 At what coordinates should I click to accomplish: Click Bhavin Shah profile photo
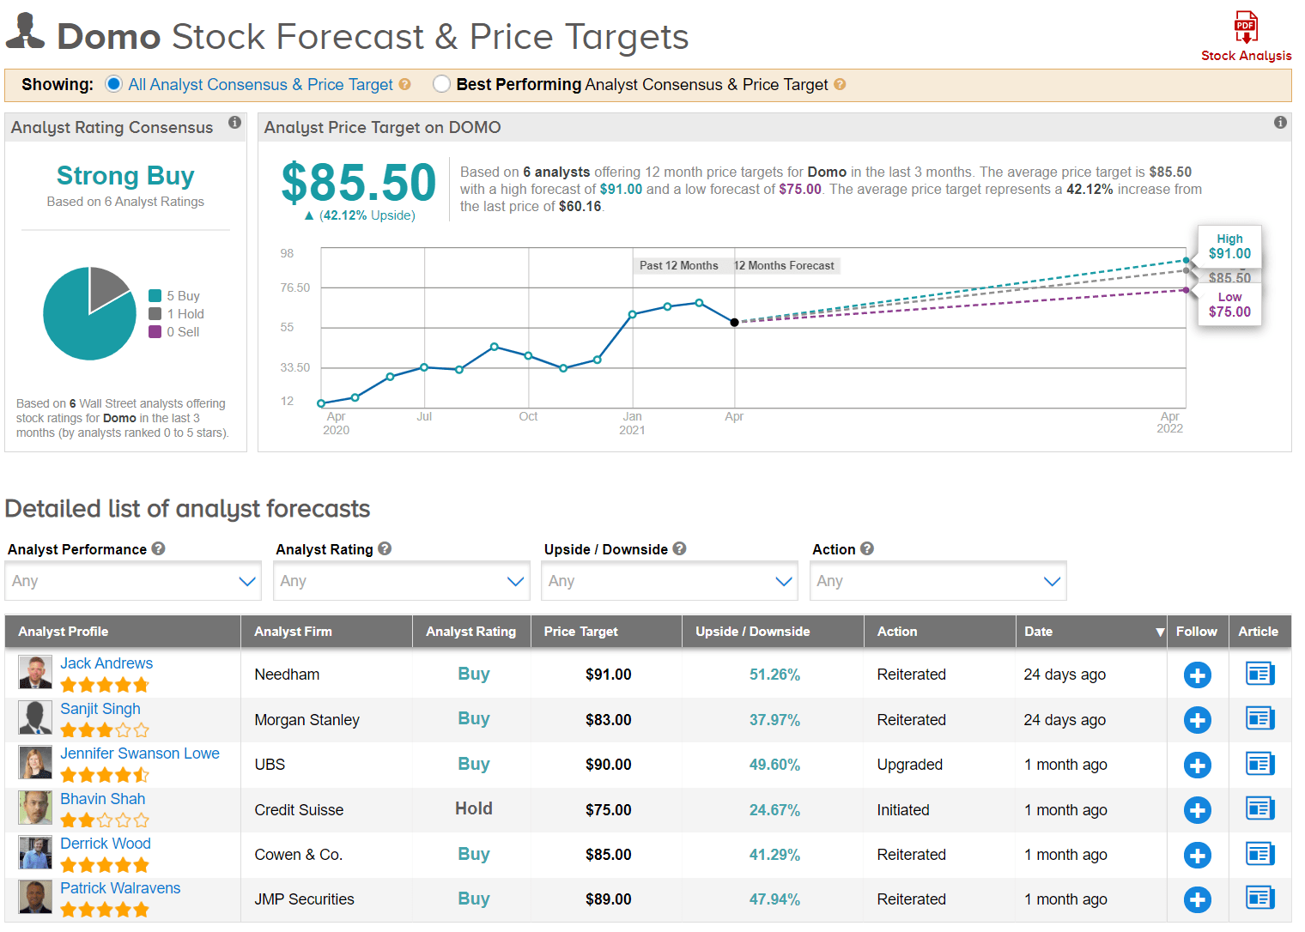click(35, 808)
